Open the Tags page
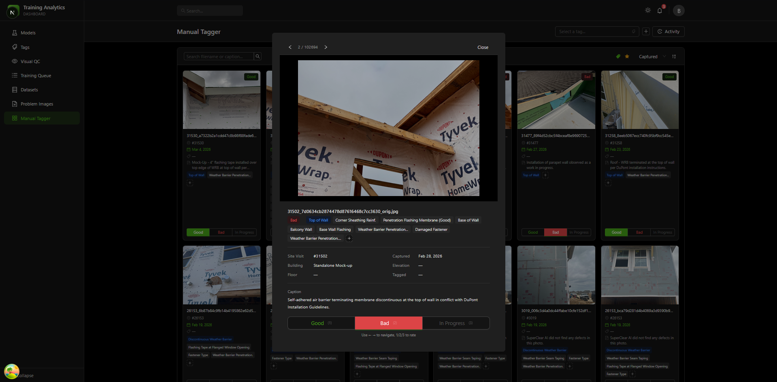777x382 pixels. [x=42, y=47]
